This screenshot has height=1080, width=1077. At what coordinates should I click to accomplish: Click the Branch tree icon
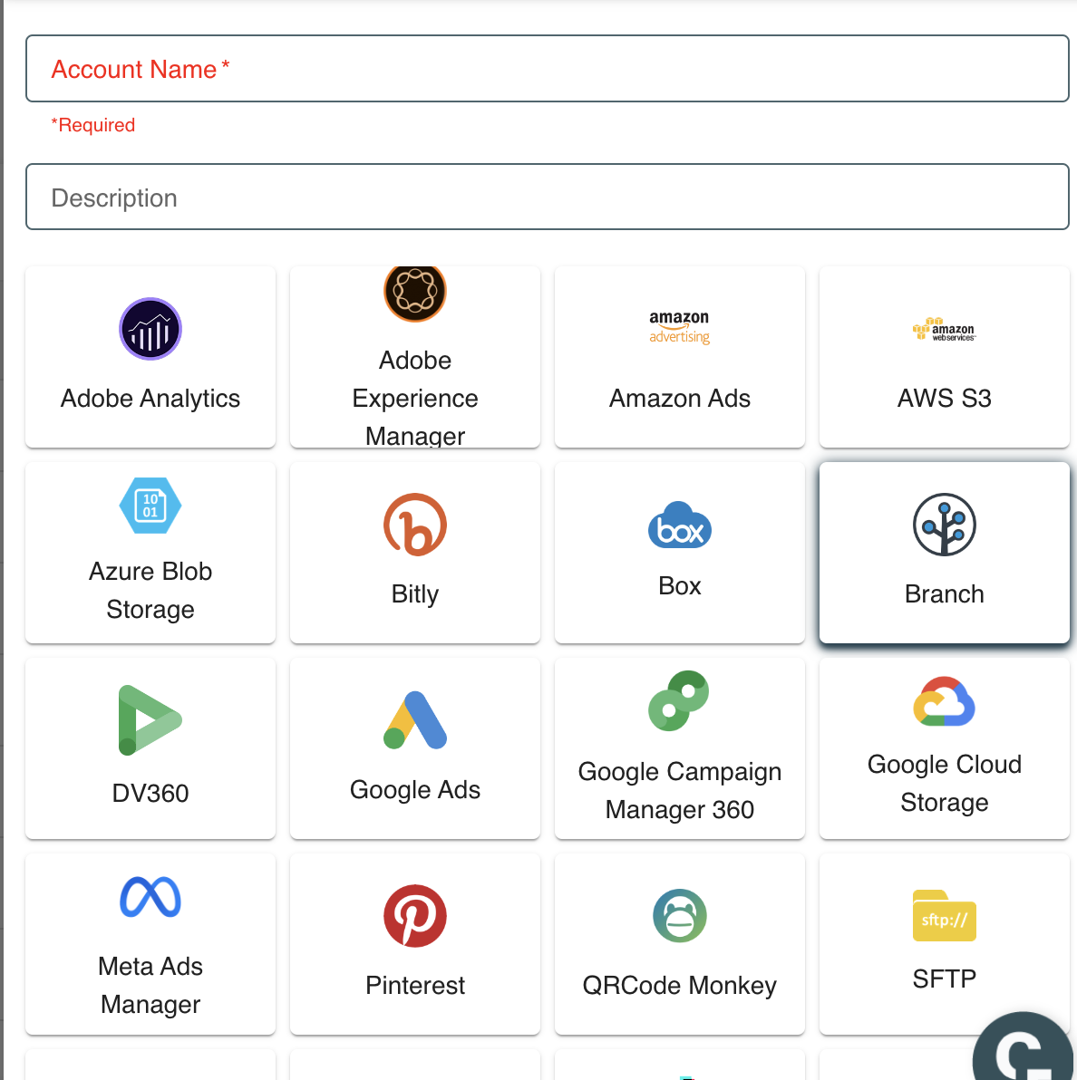click(944, 525)
